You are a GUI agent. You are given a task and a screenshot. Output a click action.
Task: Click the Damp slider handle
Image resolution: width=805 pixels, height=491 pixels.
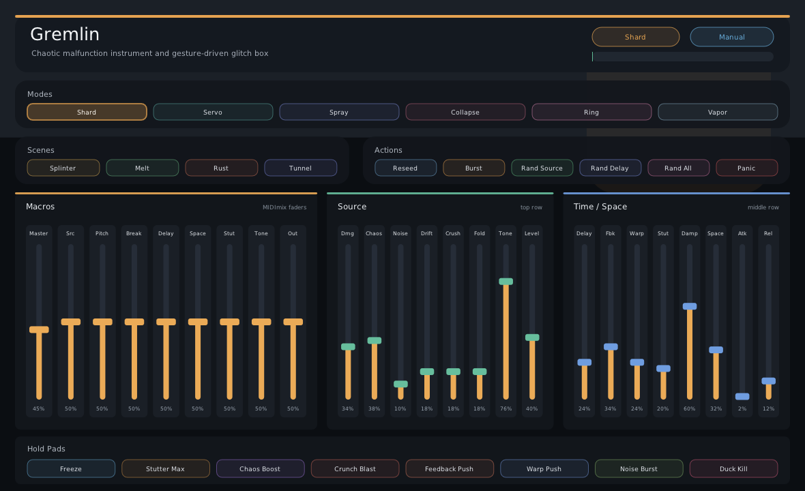(x=690, y=306)
